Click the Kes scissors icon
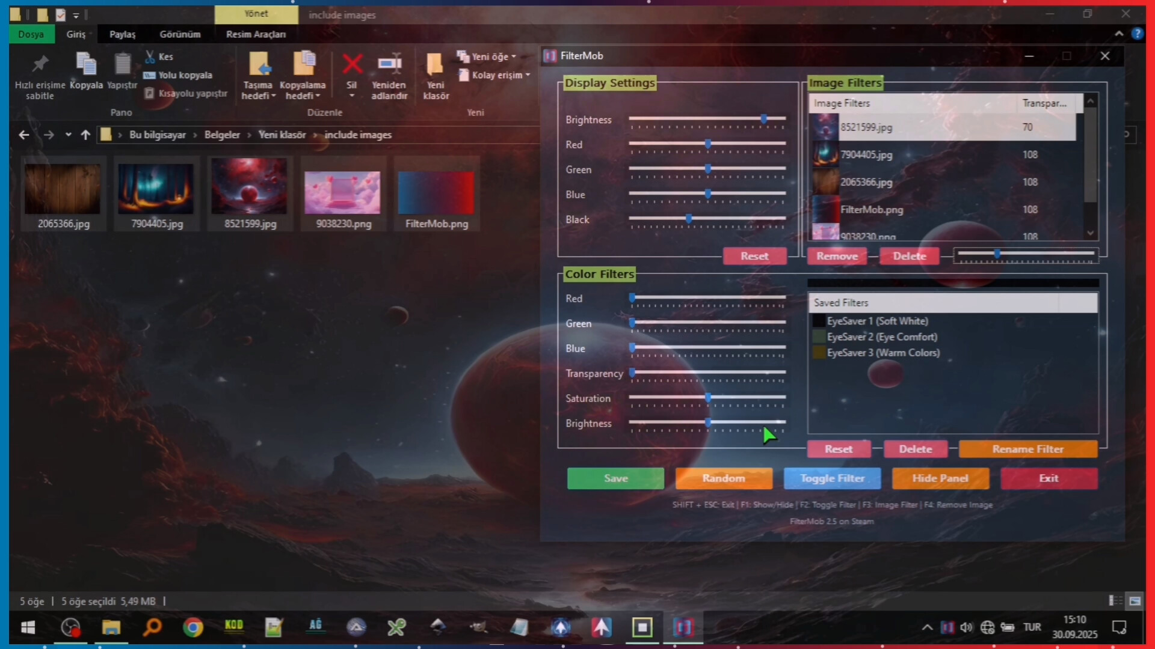 [x=150, y=56]
